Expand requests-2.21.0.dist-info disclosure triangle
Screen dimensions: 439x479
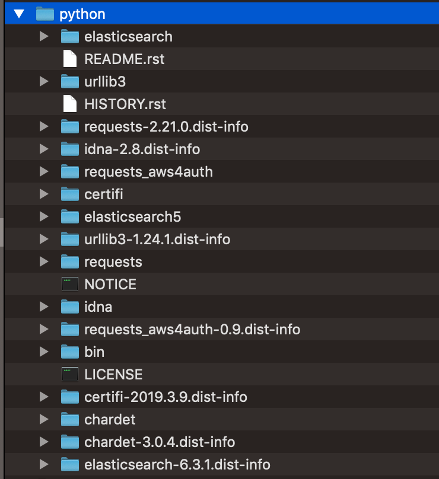pos(44,126)
